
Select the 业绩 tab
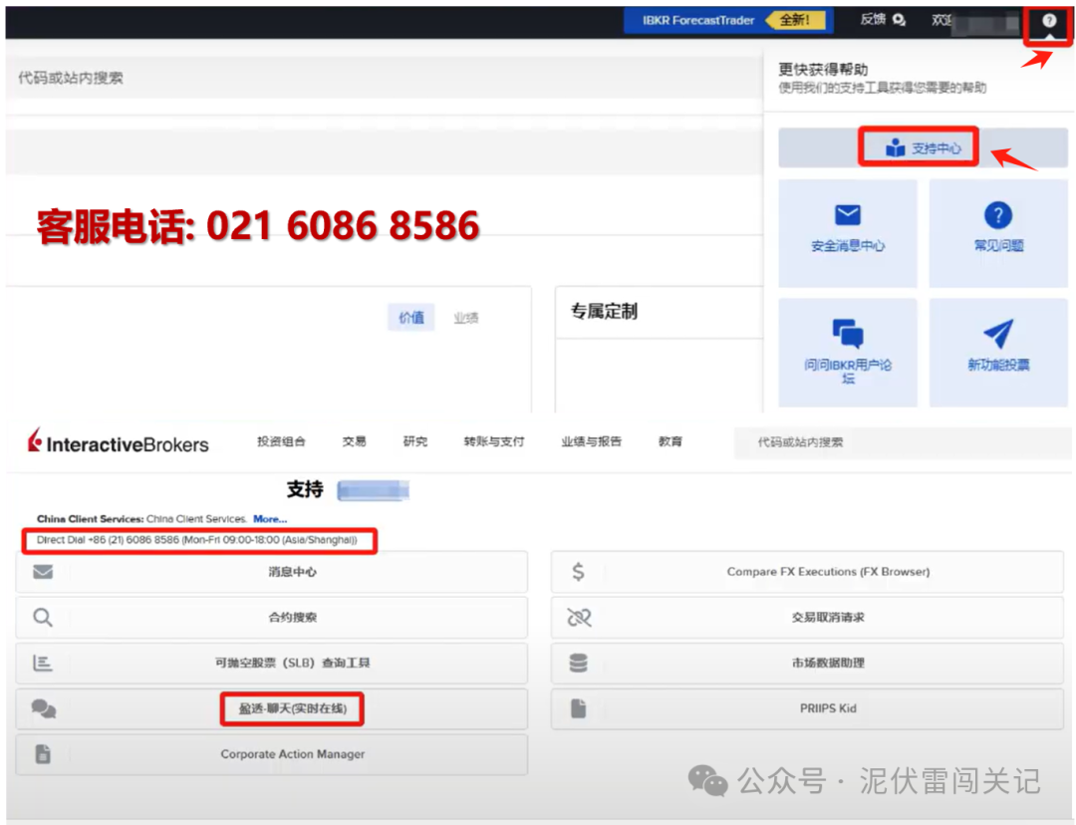(466, 318)
